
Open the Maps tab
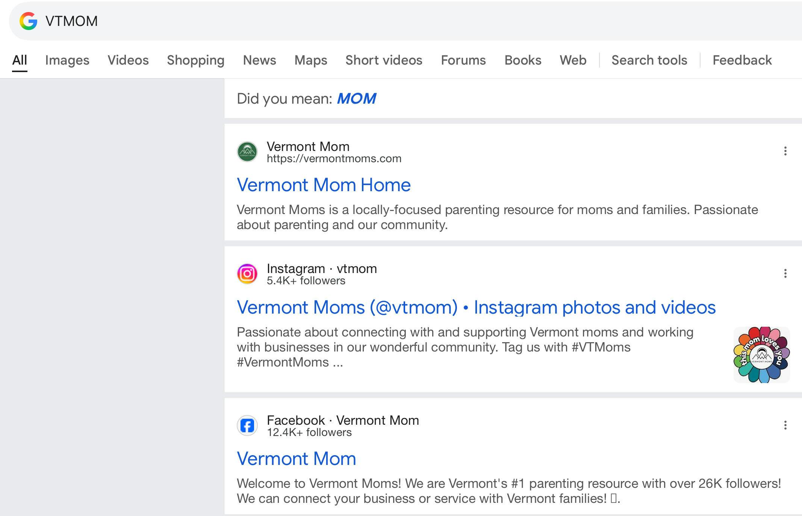(x=311, y=60)
